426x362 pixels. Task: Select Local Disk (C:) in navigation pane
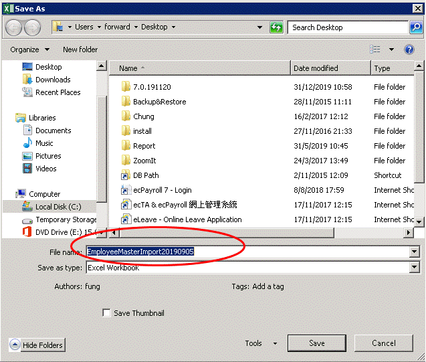(x=58, y=207)
